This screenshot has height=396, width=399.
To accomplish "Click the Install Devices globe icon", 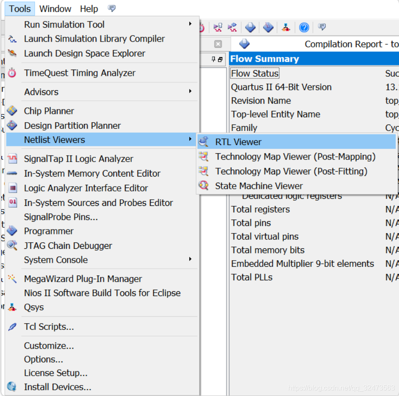I will [x=12, y=387].
